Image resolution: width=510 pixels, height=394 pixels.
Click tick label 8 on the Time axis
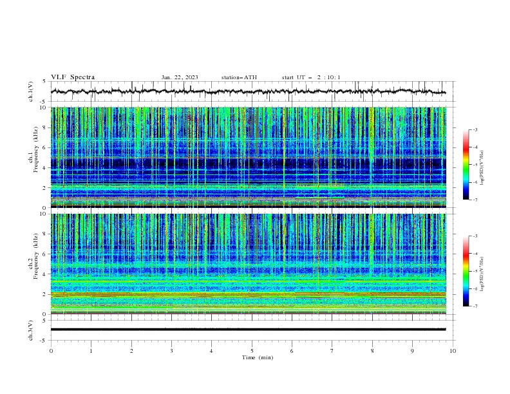[x=372, y=351]
